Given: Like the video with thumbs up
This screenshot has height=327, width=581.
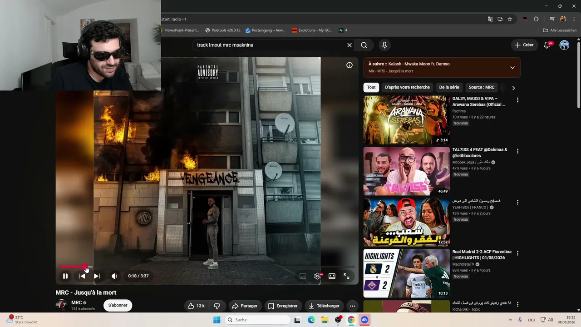Looking at the screenshot, I should click(196, 306).
